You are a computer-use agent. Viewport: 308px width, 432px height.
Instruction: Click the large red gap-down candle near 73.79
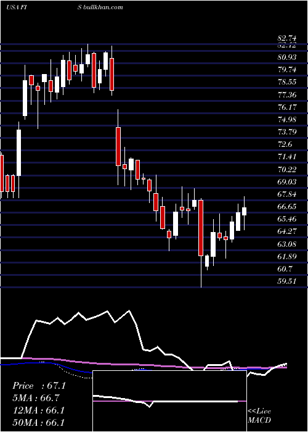coord(118,146)
